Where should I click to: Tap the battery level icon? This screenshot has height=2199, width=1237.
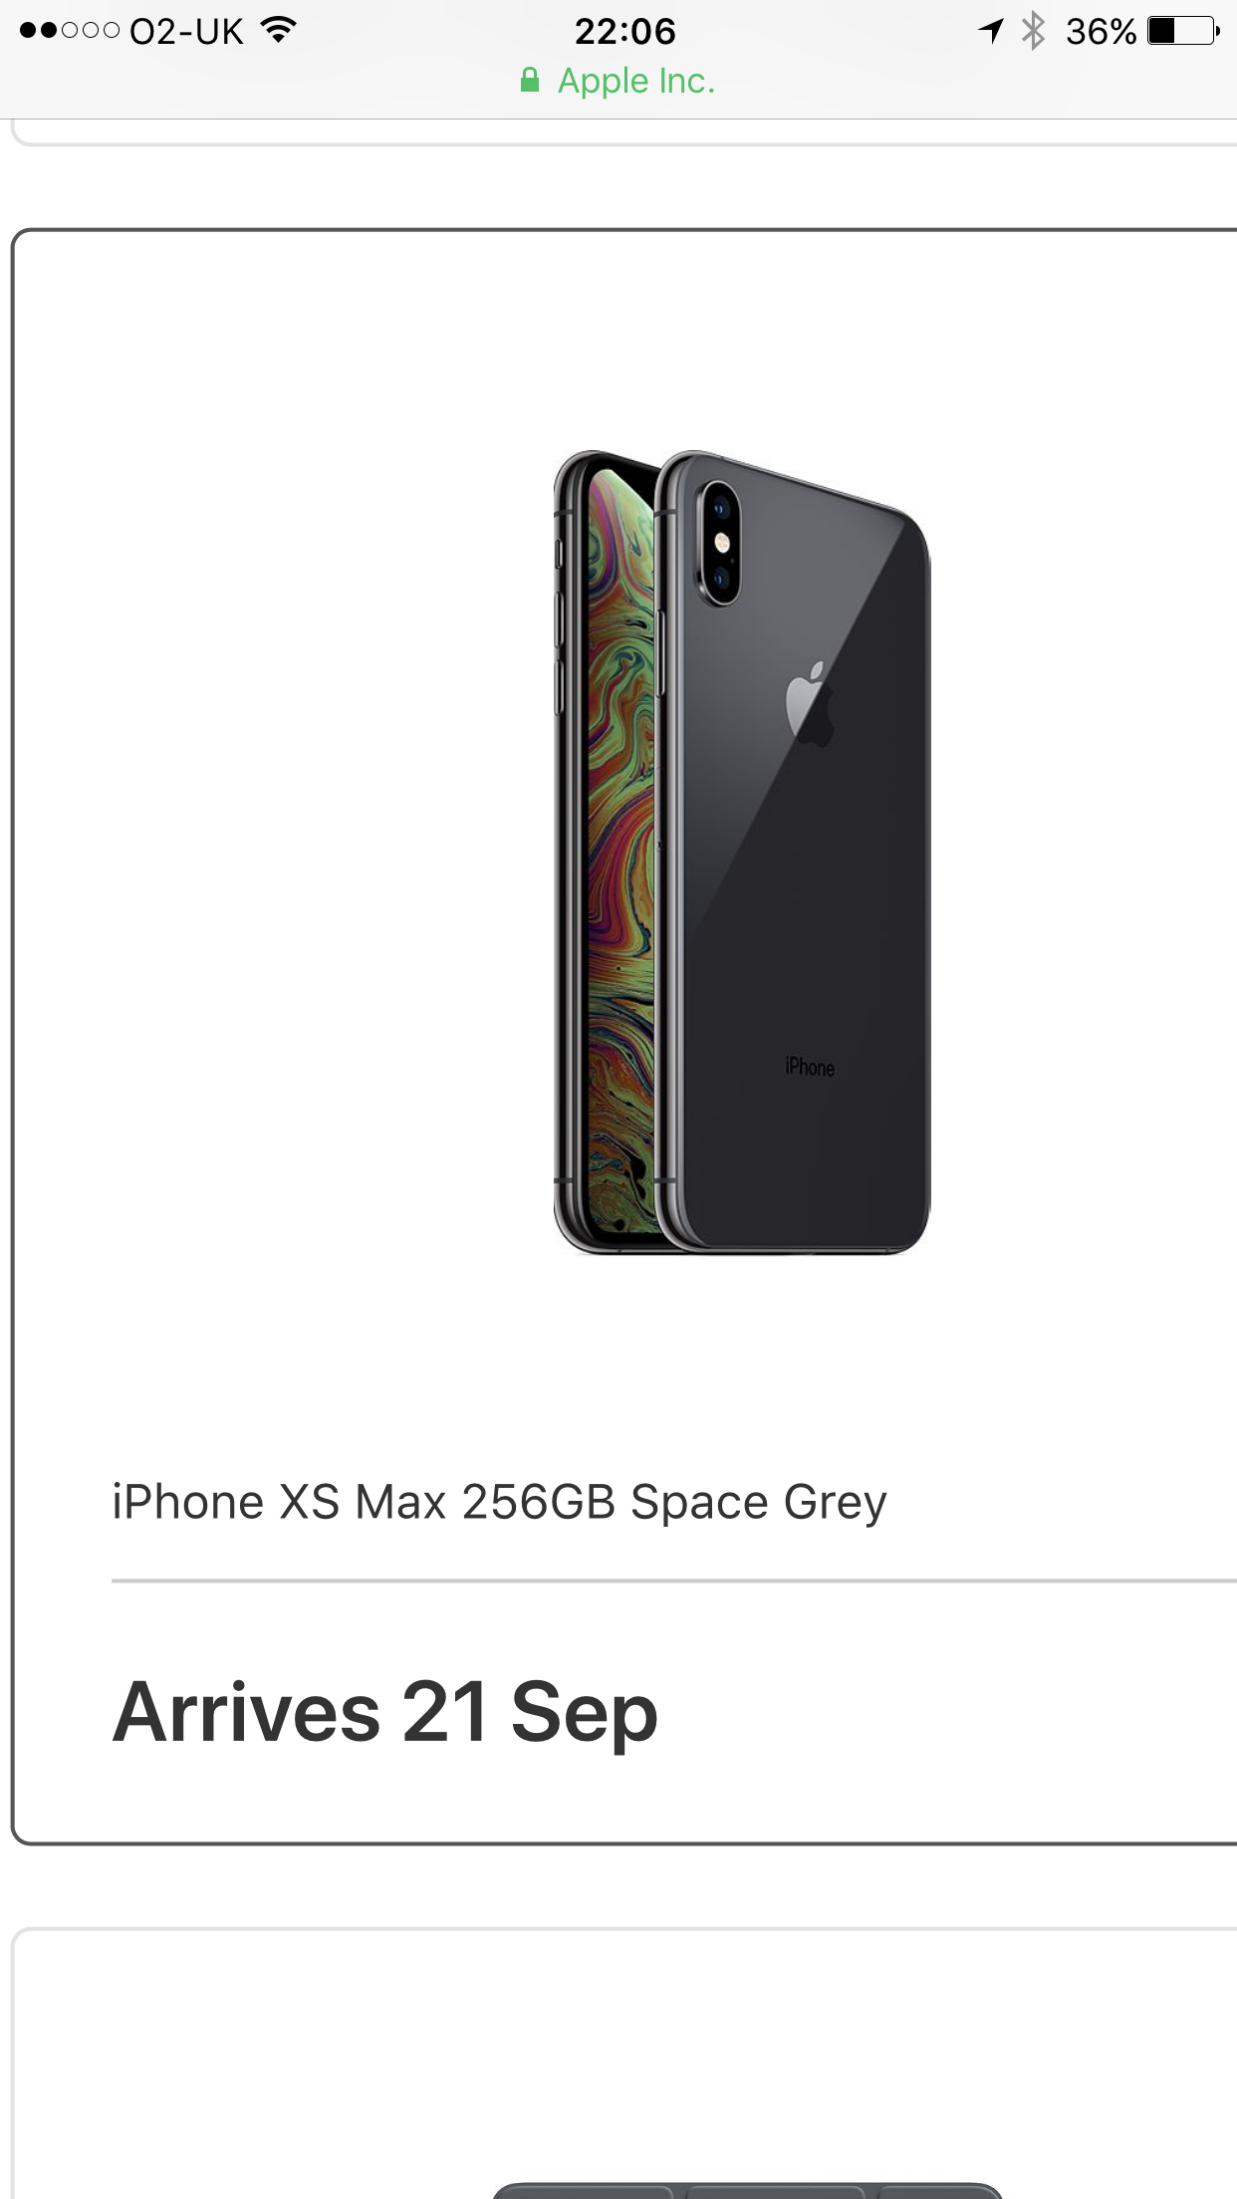pyautogui.click(x=1183, y=31)
